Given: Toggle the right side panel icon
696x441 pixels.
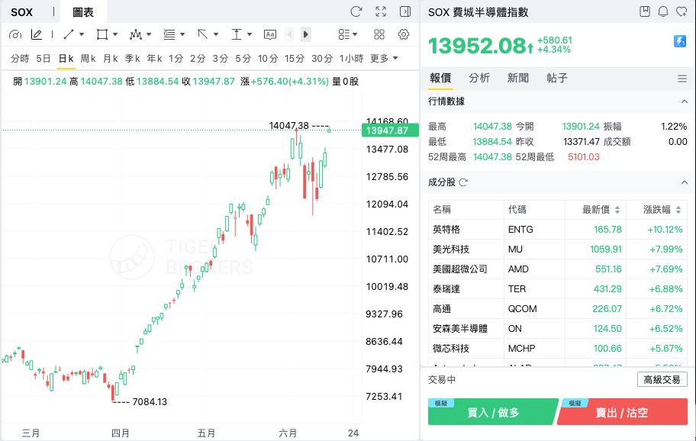Looking at the screenshot, I should (x=405, y=11).
